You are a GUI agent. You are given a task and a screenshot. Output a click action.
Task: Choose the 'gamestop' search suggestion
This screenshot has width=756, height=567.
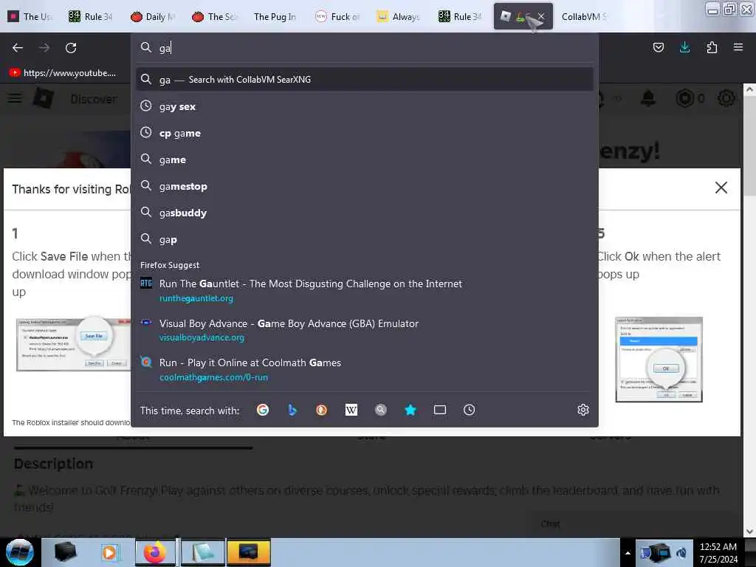(364, 186)
